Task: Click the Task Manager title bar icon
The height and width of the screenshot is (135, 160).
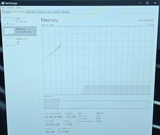Action: [x=3, y=3]
